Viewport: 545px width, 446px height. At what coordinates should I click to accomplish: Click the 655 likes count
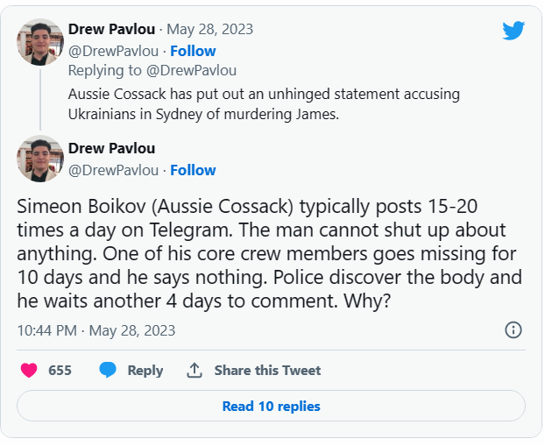coord(60,371)
